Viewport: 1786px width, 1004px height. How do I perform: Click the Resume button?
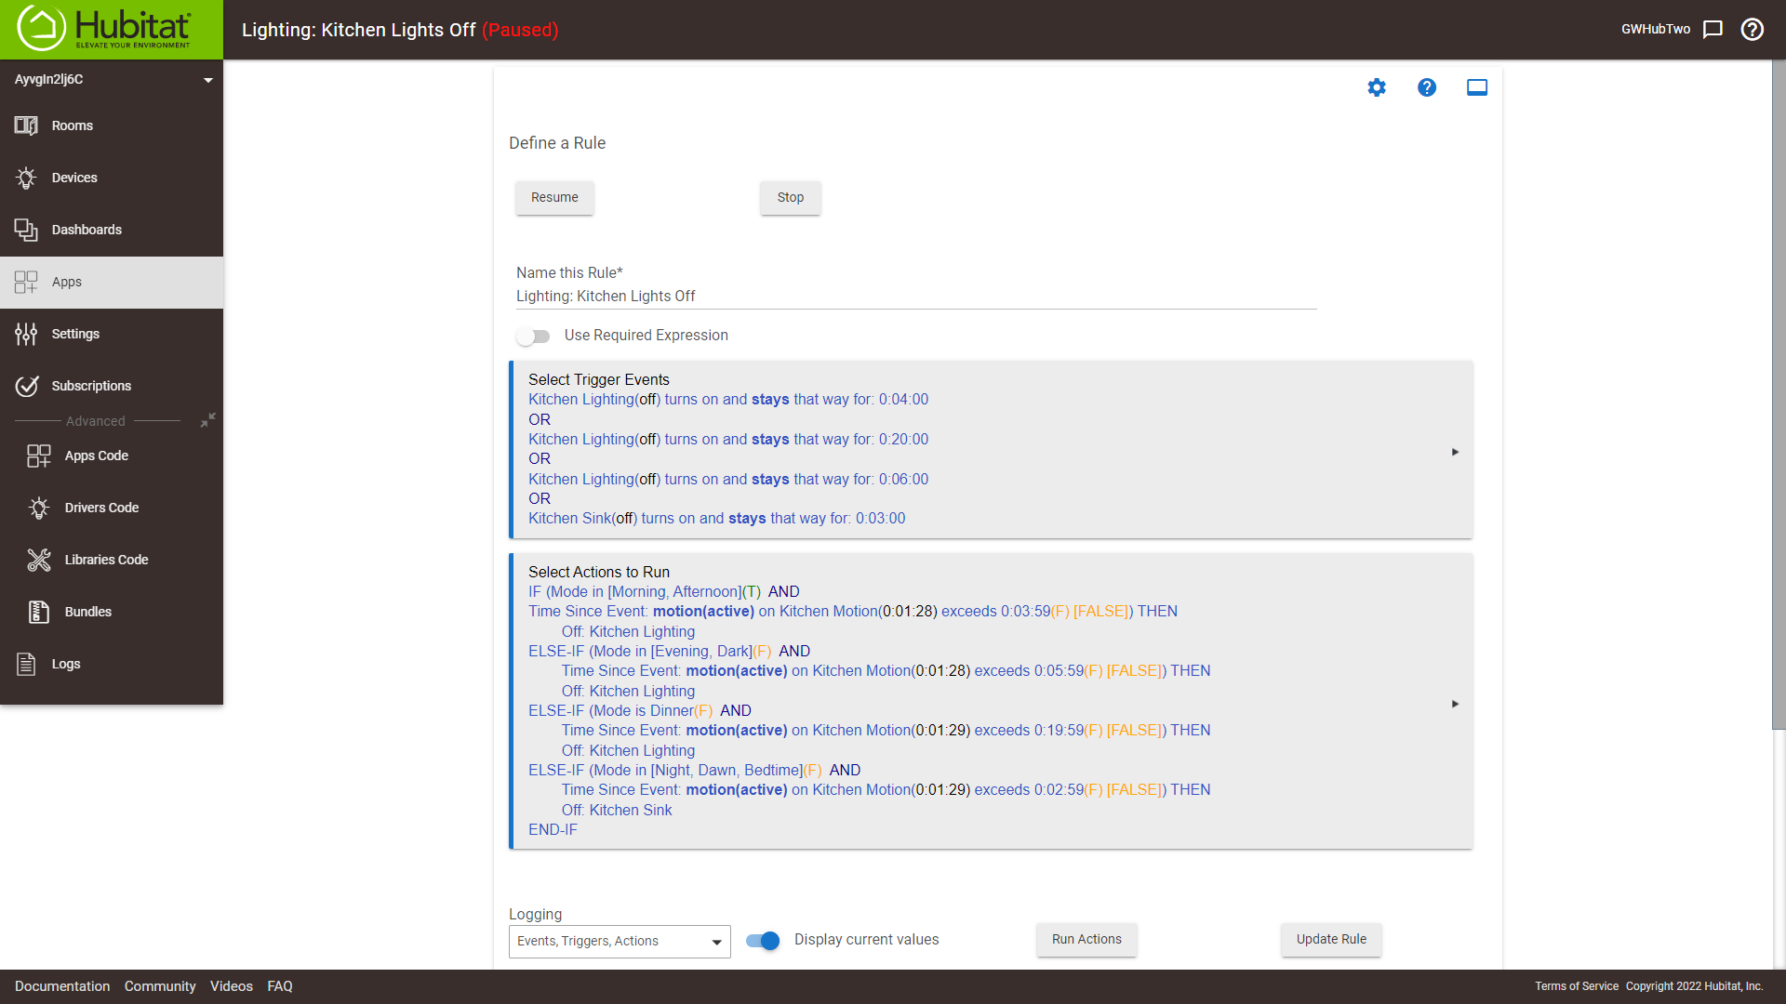pos(553,197)
